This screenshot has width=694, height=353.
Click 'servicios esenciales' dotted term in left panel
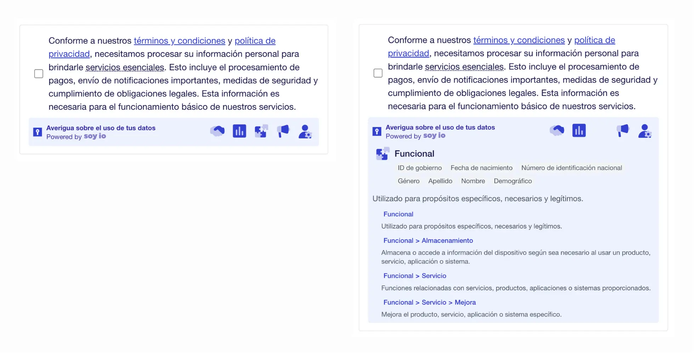(125, 67)
